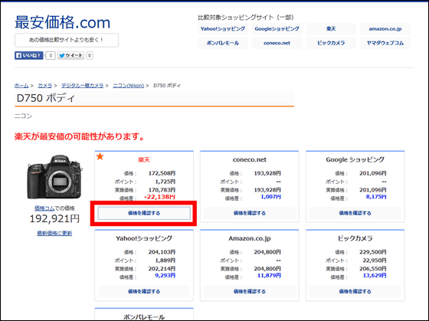Open 楽天 in comparison site list

click(x=331, y=29)
